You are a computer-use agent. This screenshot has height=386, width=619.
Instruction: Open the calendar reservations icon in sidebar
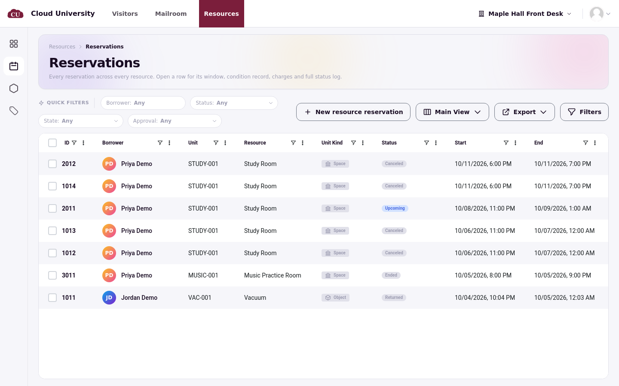[x=14, y=66]
